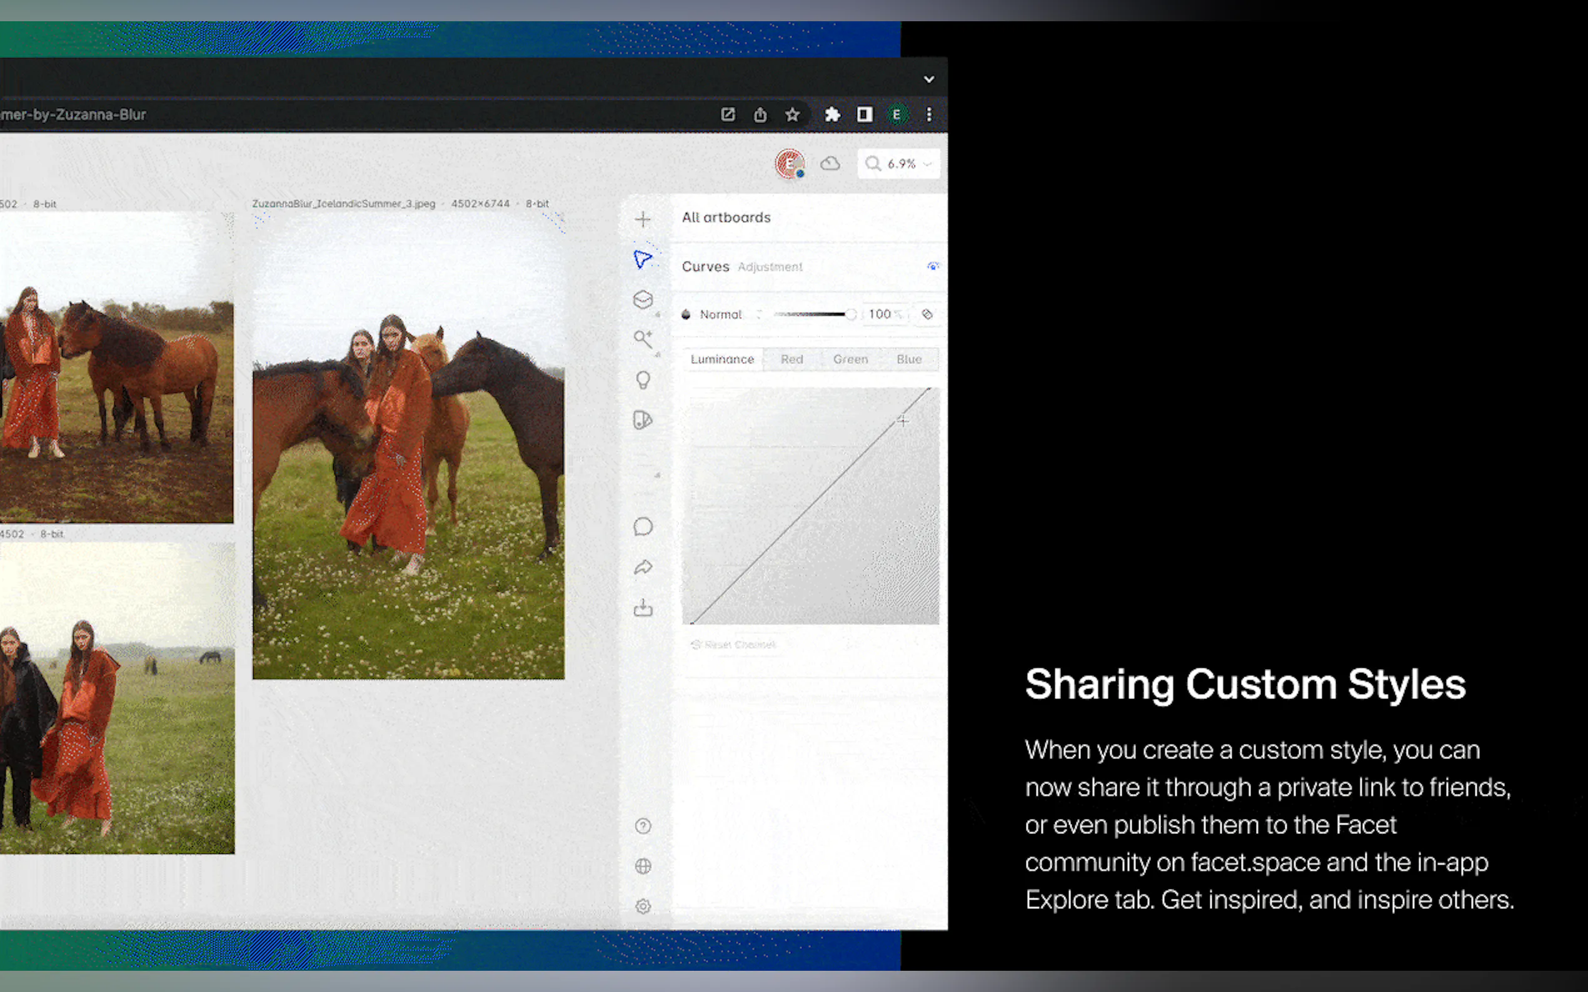Screen dimensions: 1588x992
Task: Click the share arrow icon
Action: tap(643, 567)
